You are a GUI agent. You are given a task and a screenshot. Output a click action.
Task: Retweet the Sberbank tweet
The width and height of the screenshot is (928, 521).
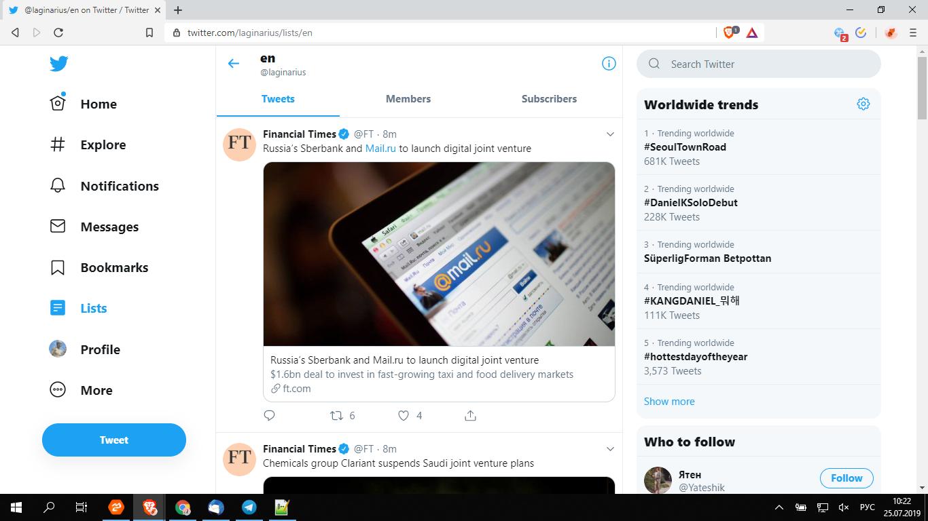click(336, 415)
